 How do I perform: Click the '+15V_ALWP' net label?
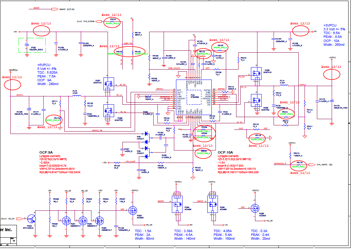click(x=130, y=162)
